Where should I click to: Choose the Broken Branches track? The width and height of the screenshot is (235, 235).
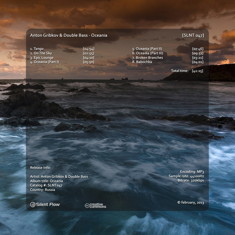(x=149, y=58)
